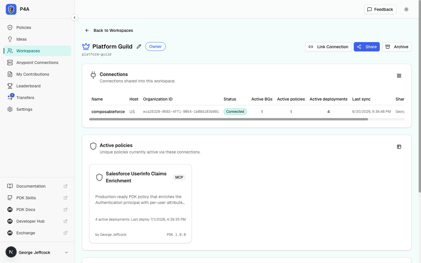Viewport: 421px width, 263px height.
Task: Open Ideas in the sidebar
Action: click(37, 39)
